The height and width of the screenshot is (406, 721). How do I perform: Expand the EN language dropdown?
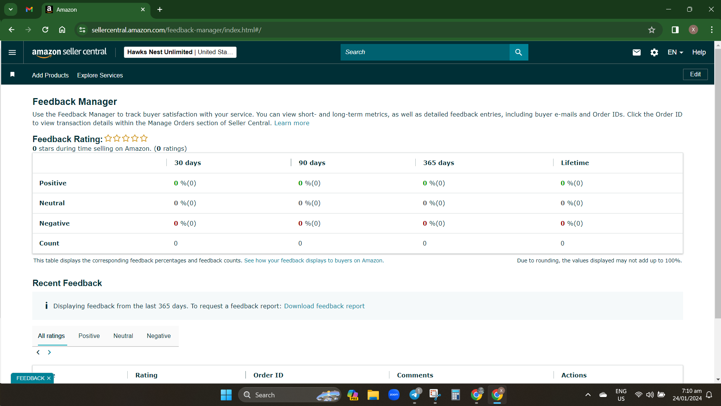point(675,52)
